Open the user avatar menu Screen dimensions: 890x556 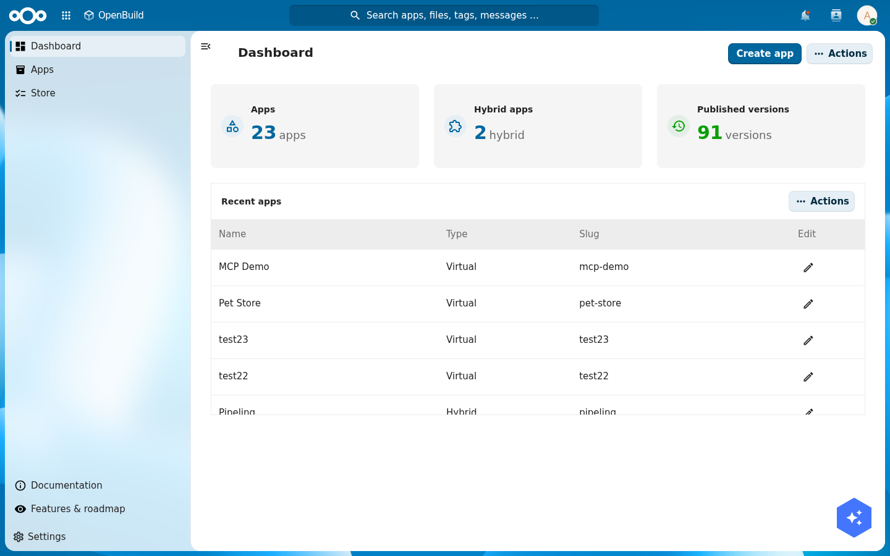[x=867, y=15]
